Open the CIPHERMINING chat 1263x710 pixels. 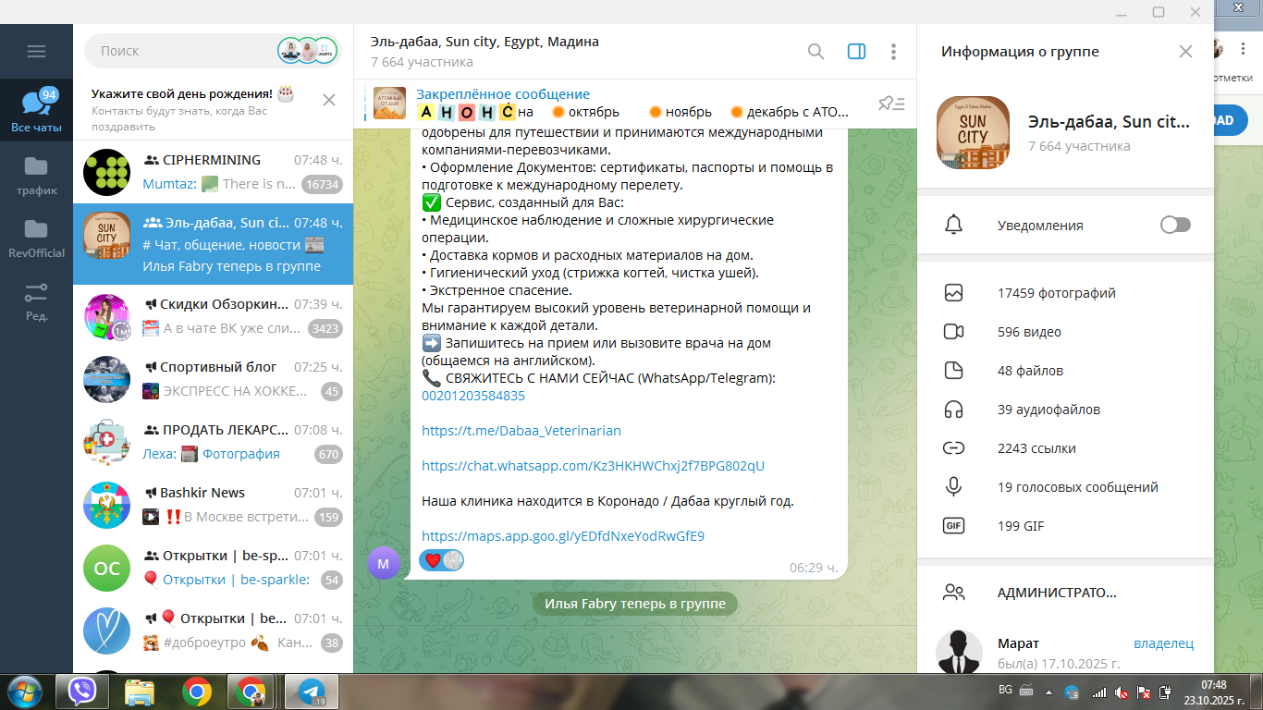pos(213,172)
